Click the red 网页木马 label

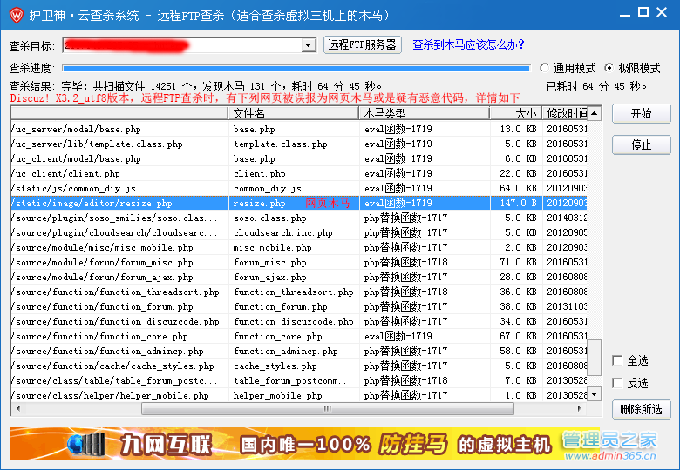(328, 203)
